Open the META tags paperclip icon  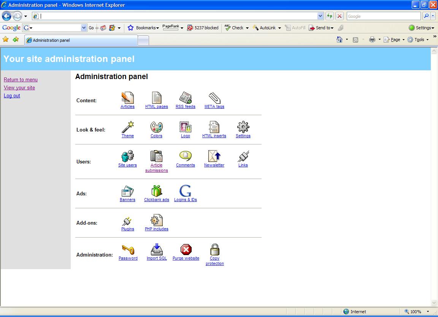pos(214,98)
